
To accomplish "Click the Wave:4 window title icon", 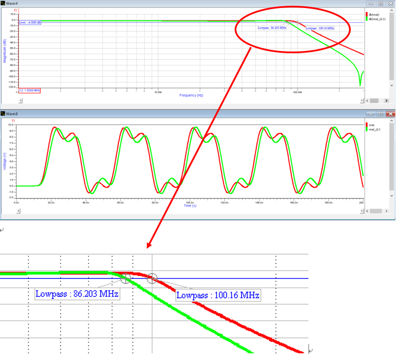I will point(3,3).
